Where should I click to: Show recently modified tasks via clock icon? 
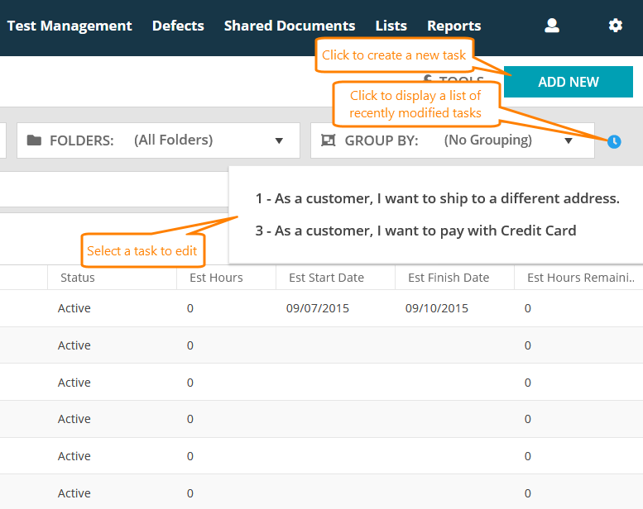(614, 141)
